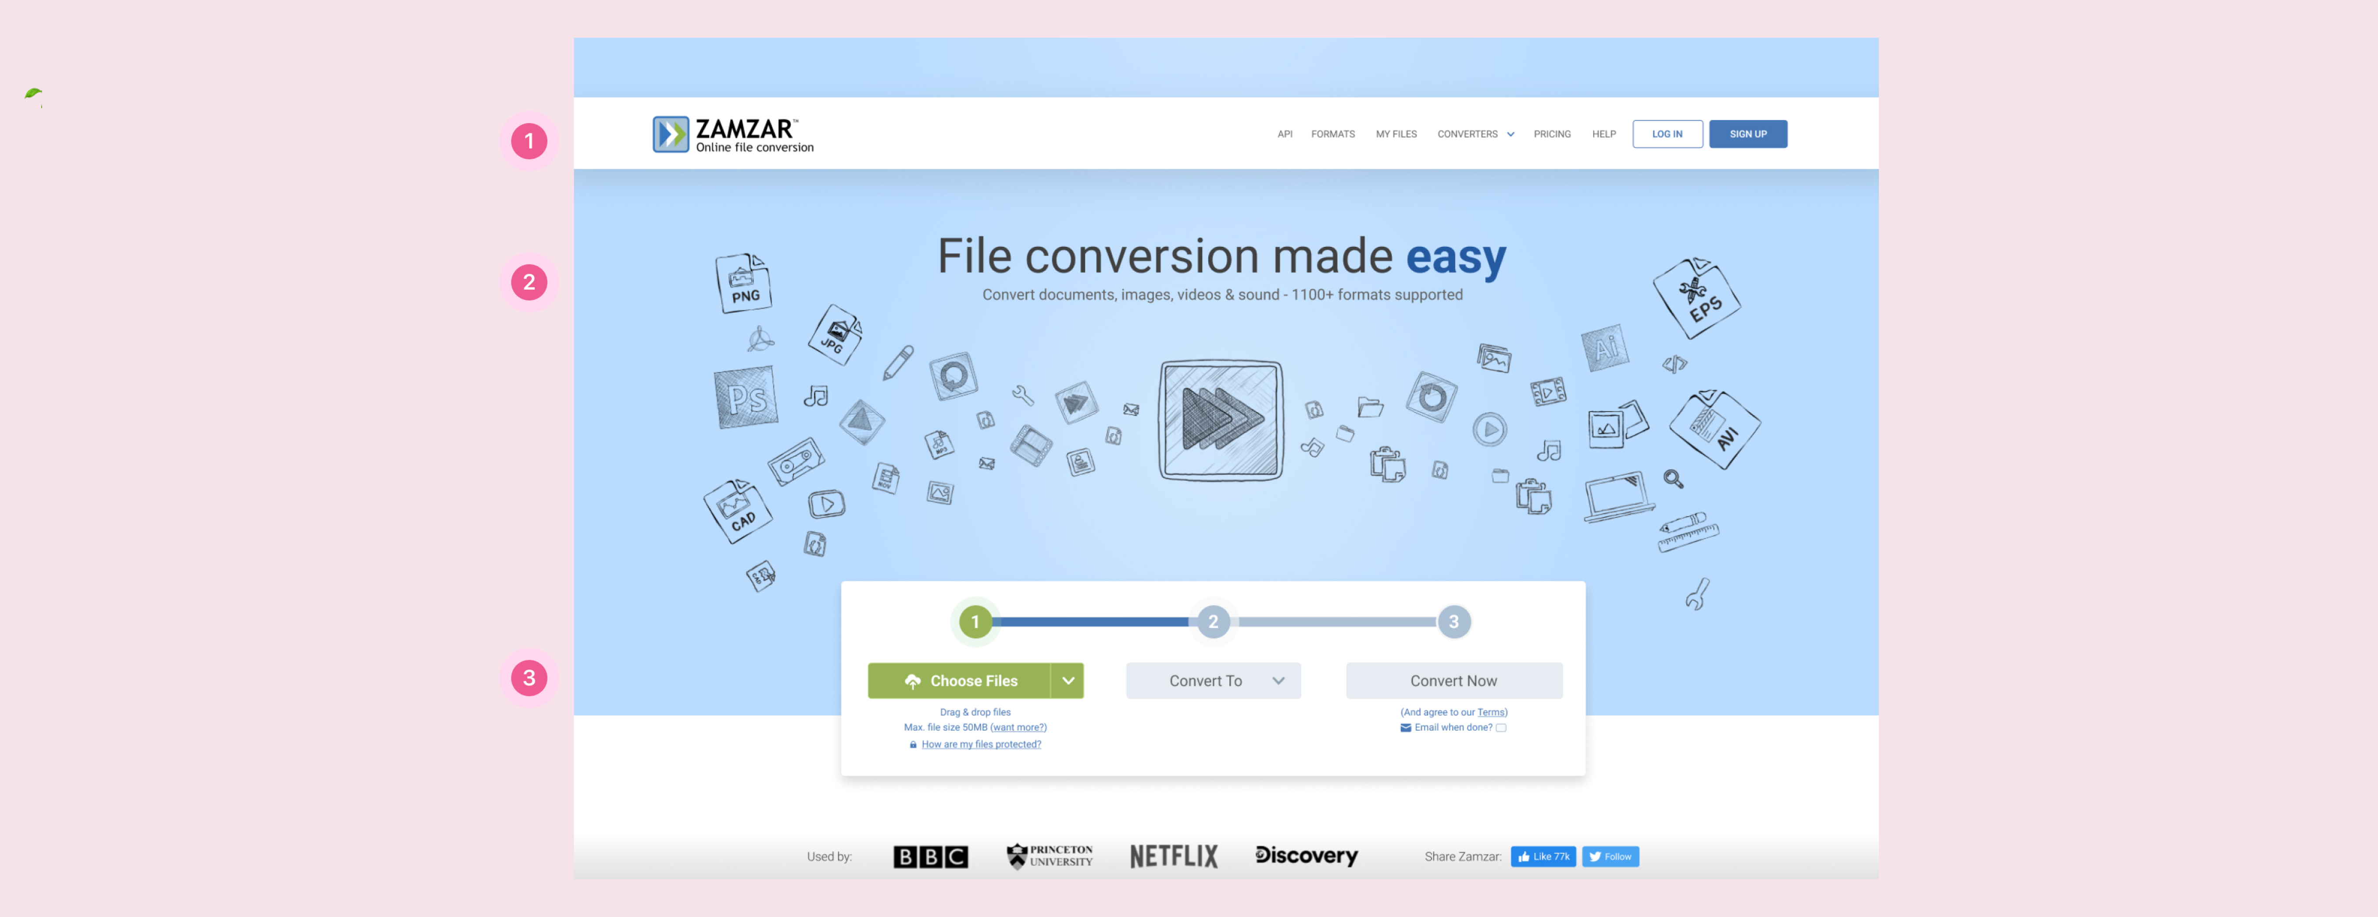The width and height of the screenshot is (2378, 917).
Task: Select the FORMATS menu item
Action: (1333, 134)
